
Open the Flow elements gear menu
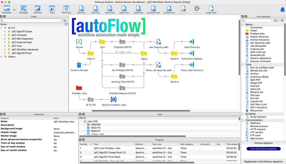click(x=275, y=21)
